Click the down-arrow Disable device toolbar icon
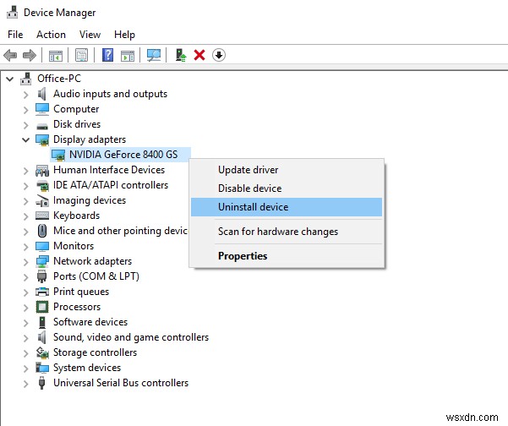 pos(219,55)
